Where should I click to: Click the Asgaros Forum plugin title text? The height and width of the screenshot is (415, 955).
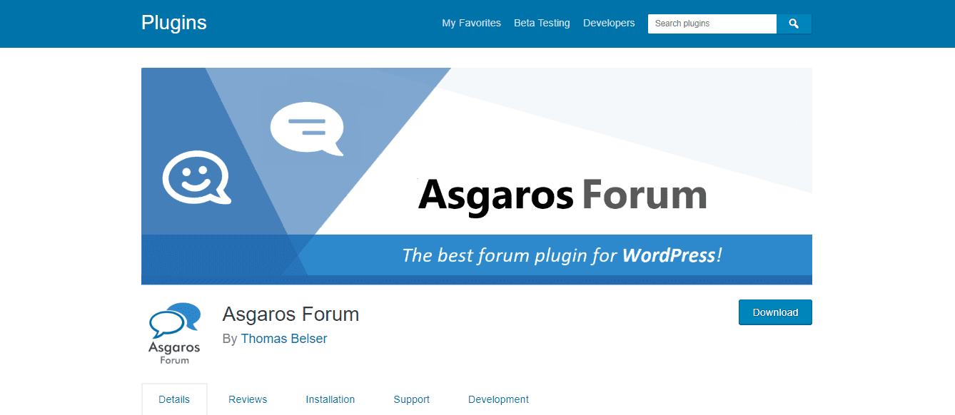(x=290, y=314)
